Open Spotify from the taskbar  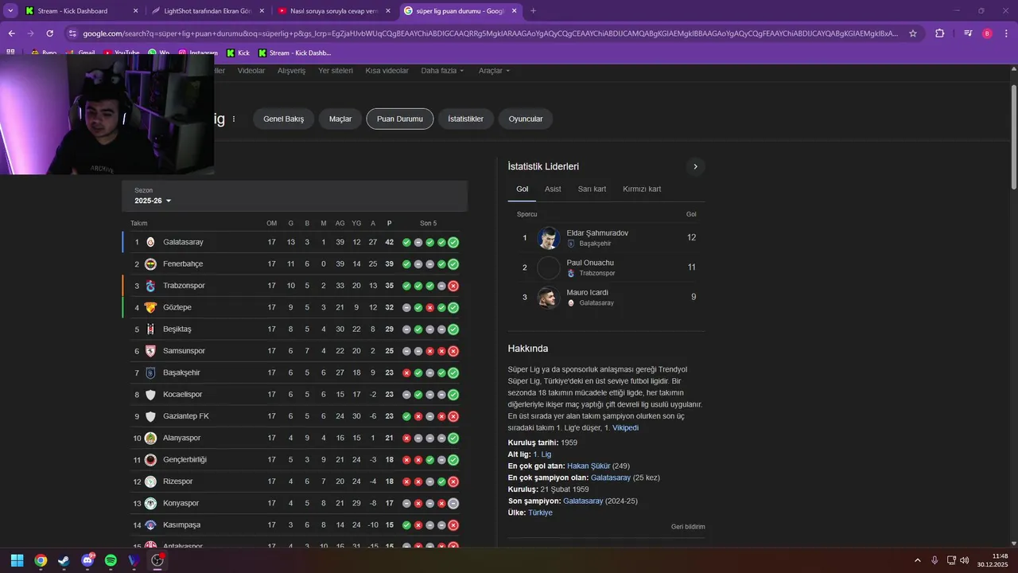point(111,560)
